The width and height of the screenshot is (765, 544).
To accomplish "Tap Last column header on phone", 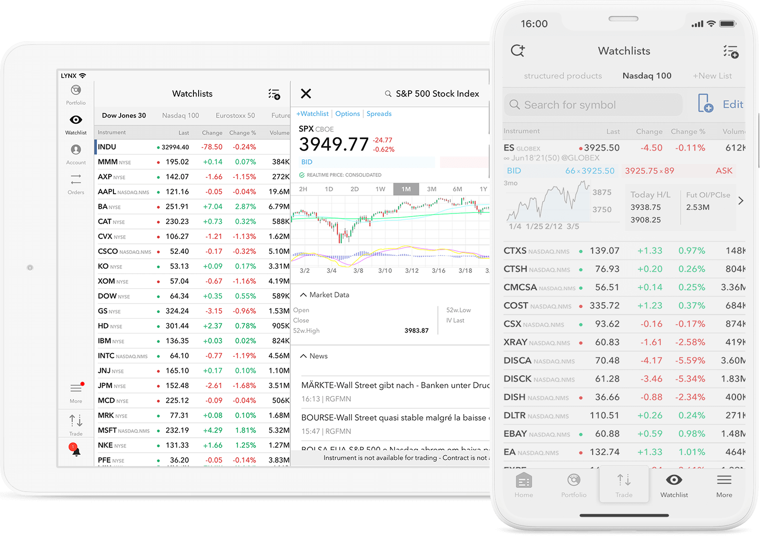I will click(613, 131).
